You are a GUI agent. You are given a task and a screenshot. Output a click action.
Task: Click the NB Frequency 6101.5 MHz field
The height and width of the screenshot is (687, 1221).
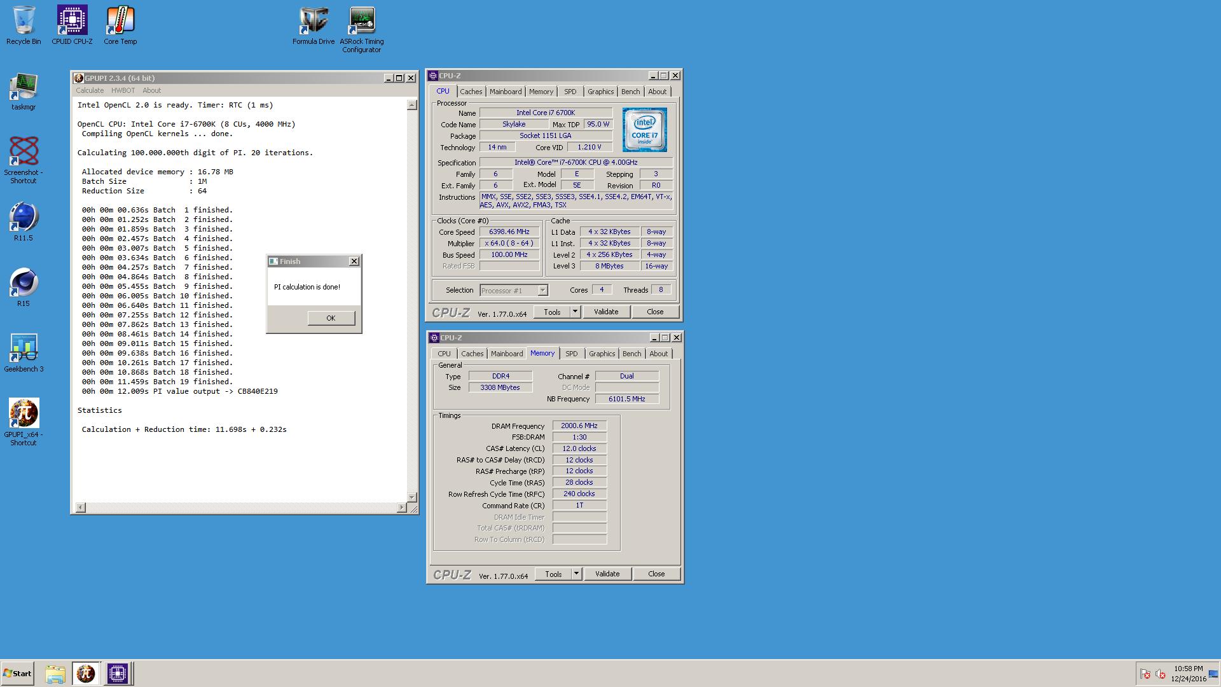(x=627, y=399)
